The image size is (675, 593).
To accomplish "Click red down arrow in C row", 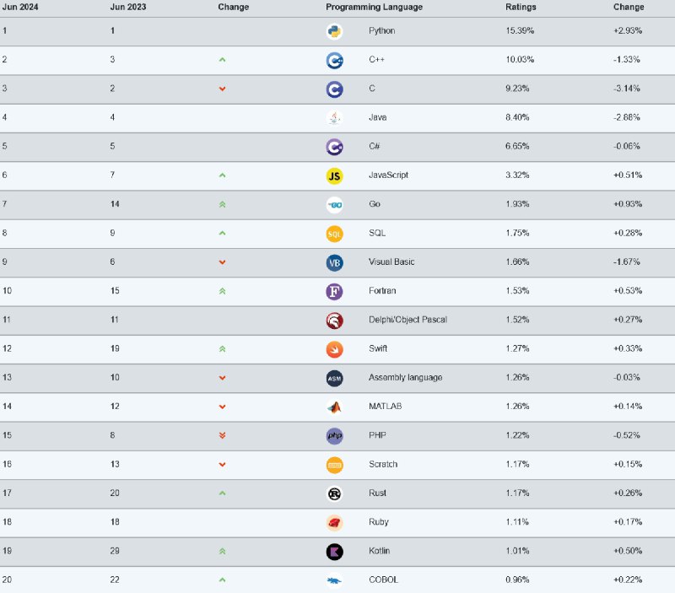I will click(x=222, y=89).
